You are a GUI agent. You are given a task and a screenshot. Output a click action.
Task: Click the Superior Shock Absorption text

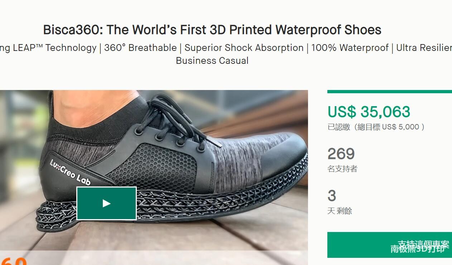click(x=244, y=48)
